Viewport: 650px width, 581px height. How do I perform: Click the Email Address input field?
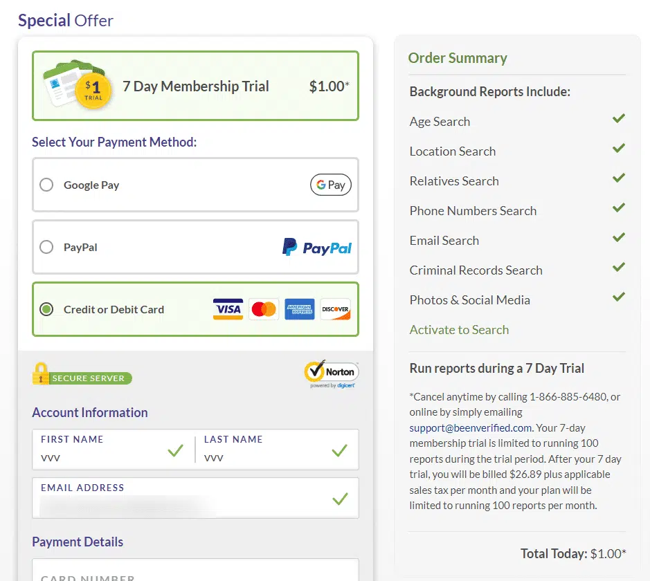(x=180, y=505)
